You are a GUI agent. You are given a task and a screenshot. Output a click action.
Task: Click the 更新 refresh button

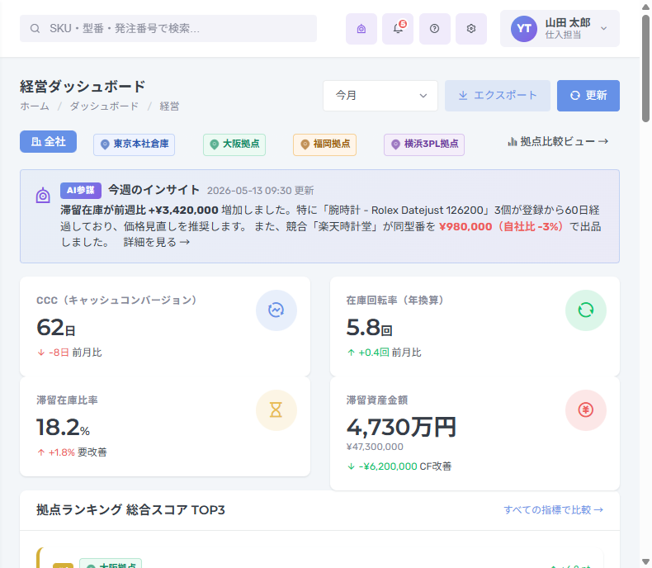tap(588, 96)
